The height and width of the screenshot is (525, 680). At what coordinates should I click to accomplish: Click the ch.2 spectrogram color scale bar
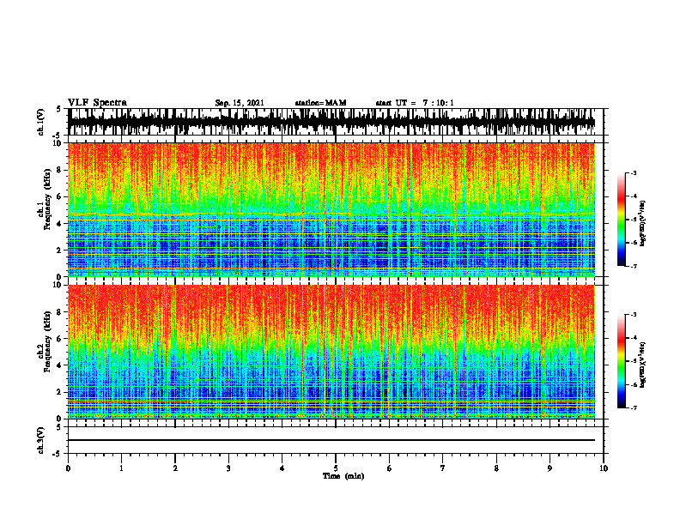pos(621,361)
